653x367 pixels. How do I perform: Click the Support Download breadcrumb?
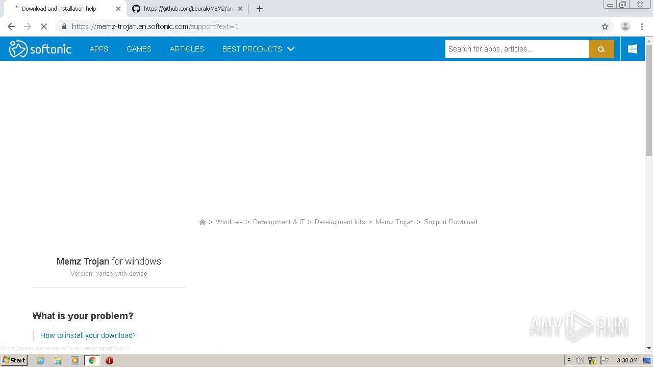[450, 222]
